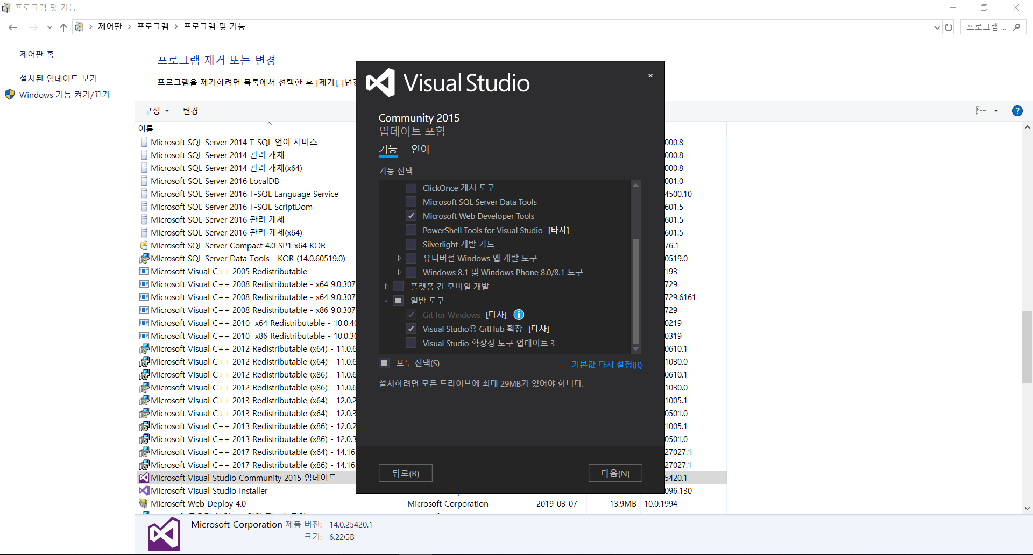Toggle the 모두 선택(S) checkbox
The image size is (1033, 555).
(x=384, y=363)
